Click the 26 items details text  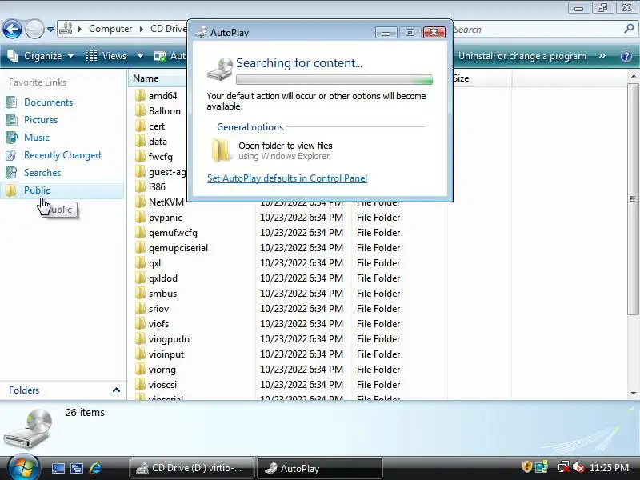[x=85, y=412]
